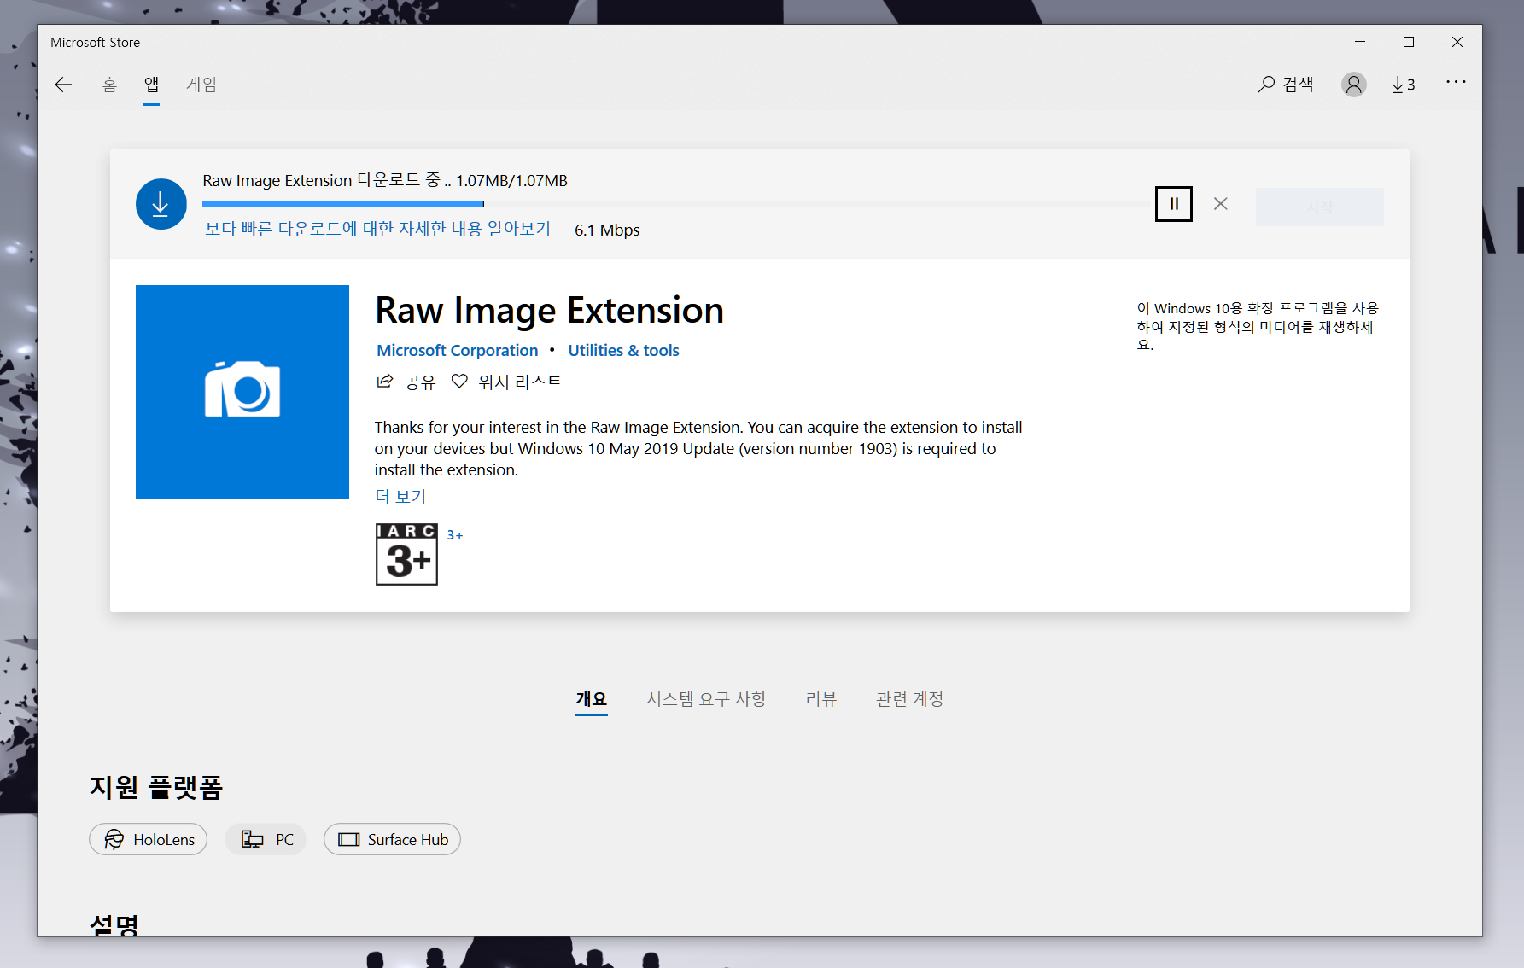Click the Raw Image Extension title
Image resolution: width=1524 pixels, height=968 pixels.
pyautogui.click(x=549, y=310)
